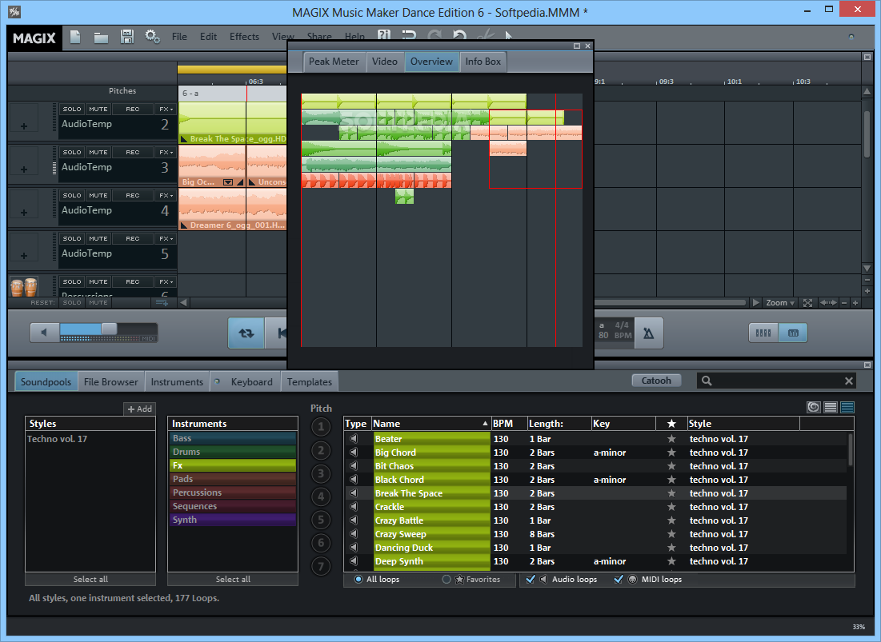Open the Zoom dropdown below the arranger

point(780,302)
